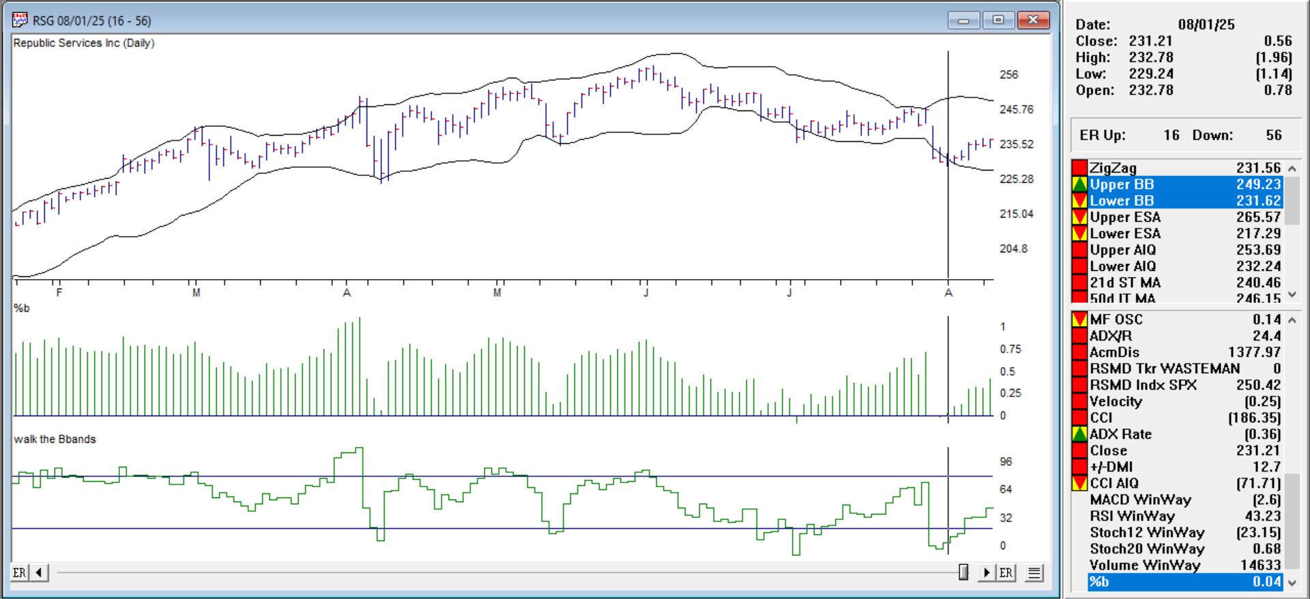Viewport: 1310px width, 599px height.
Task: Click the red square beside +/-DMI
Action: coord(1079,467)
